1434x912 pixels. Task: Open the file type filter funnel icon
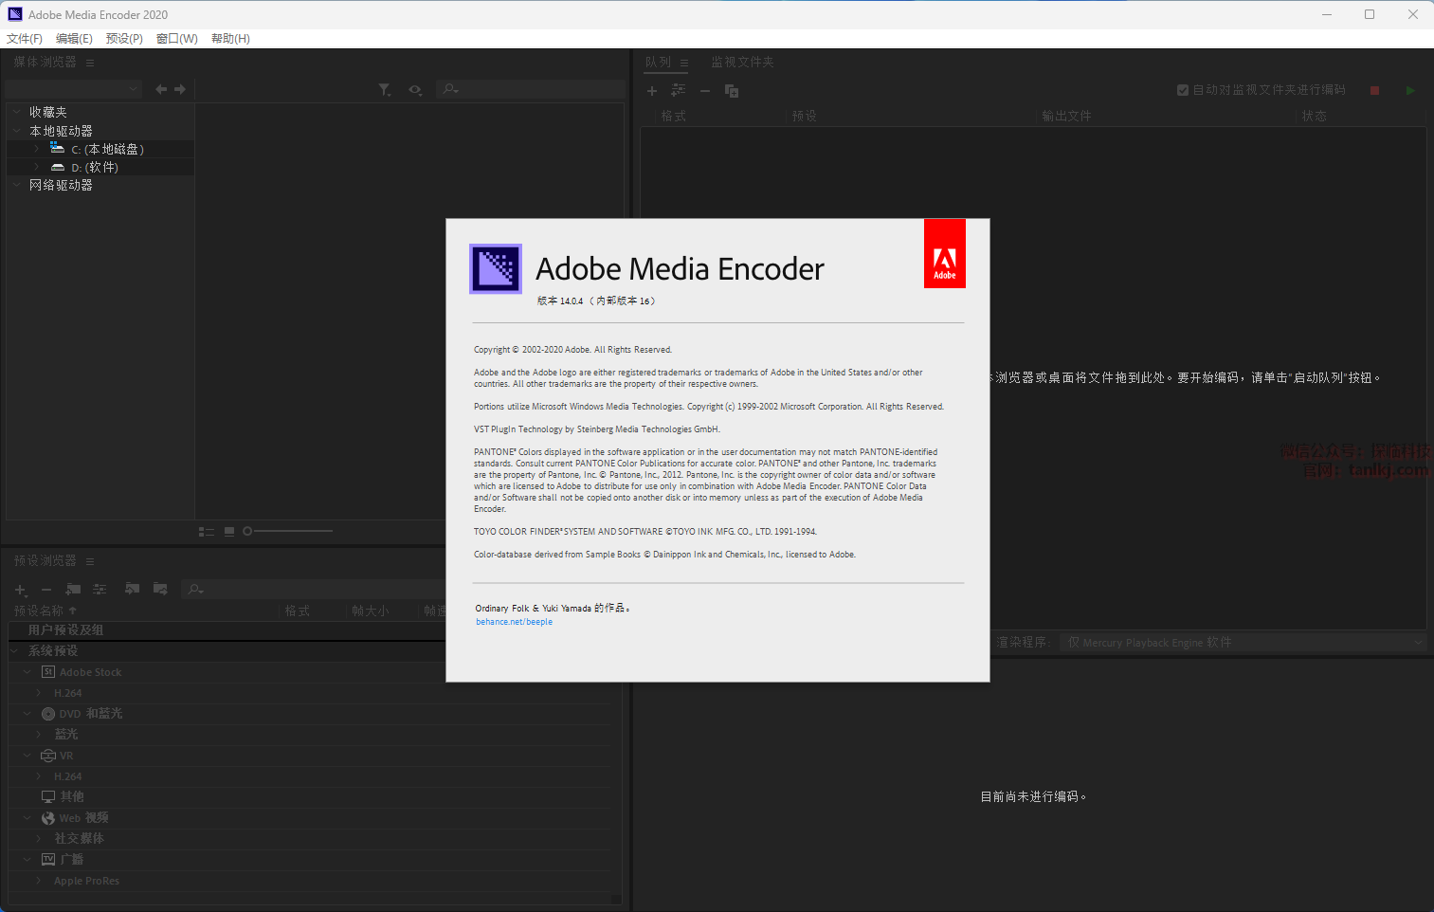(x=385, y=89)
